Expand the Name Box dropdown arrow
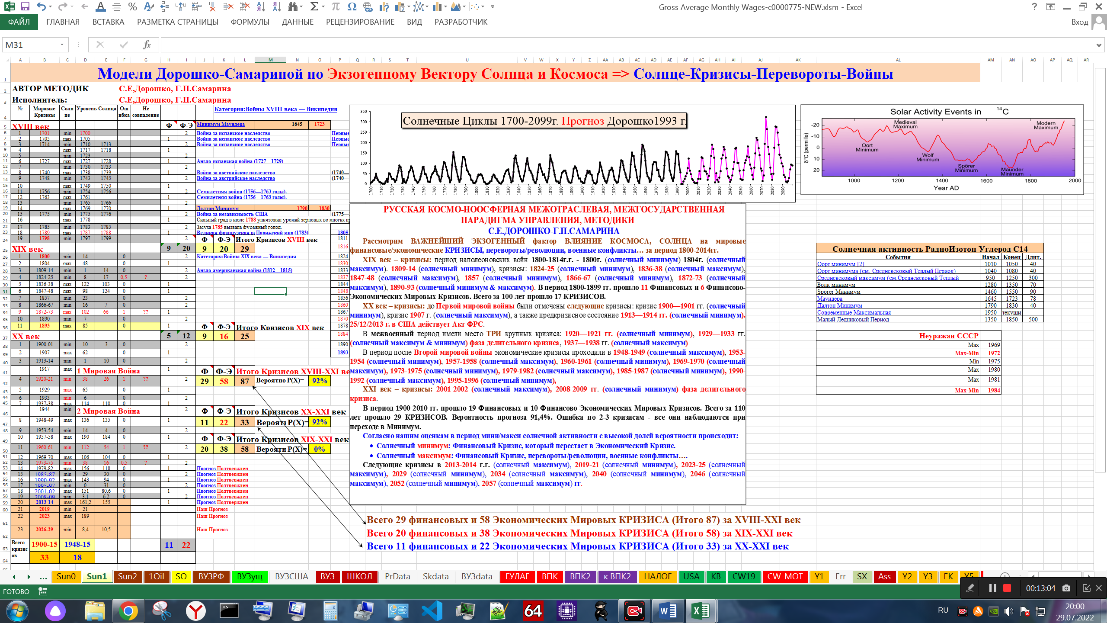Image resolution: width=1107 pixels, height=623 pixels. pyautogui.click(x=62, y=45)
